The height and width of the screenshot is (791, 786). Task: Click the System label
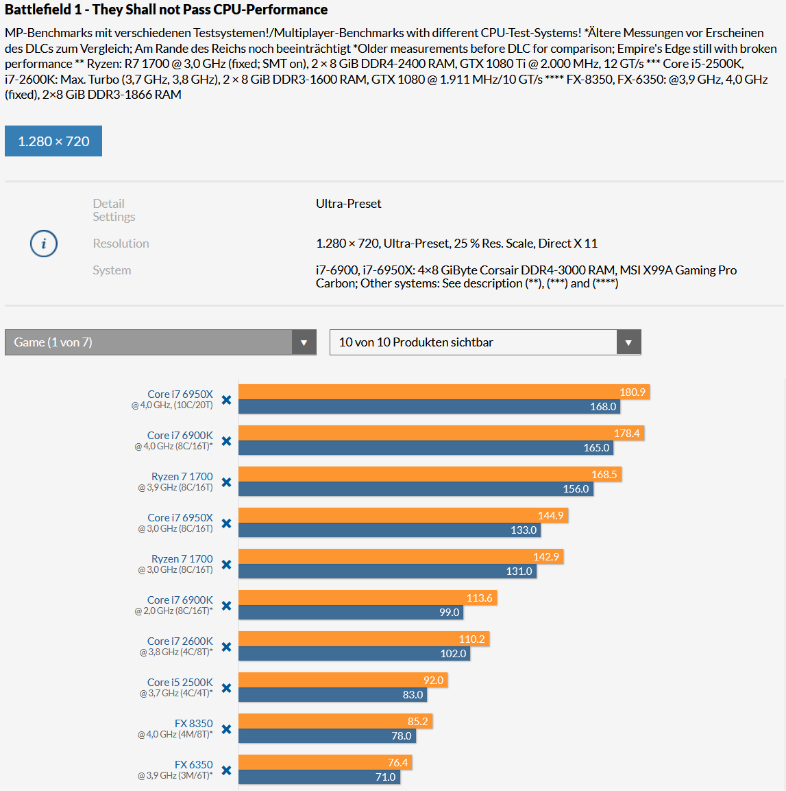(x=111, y=270)
